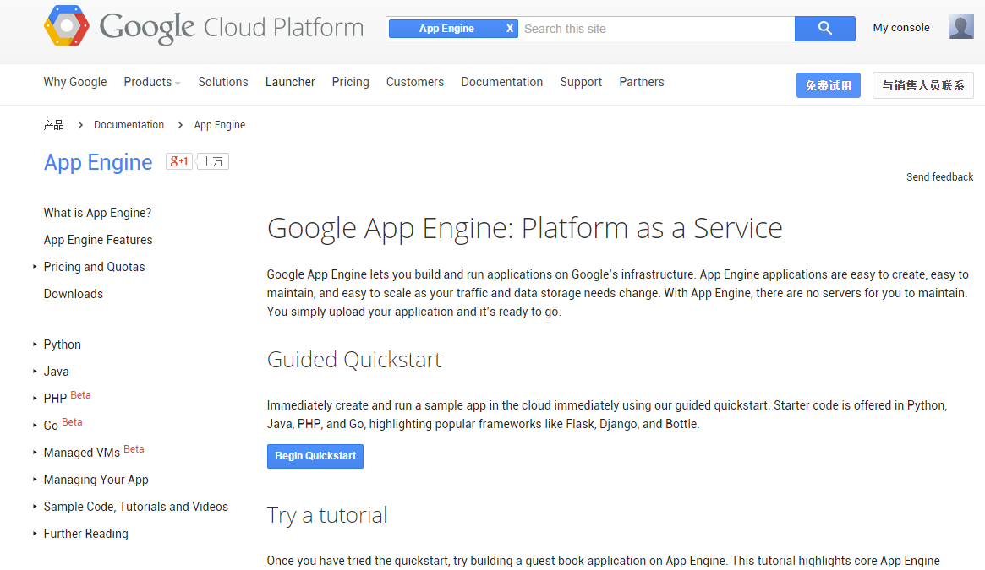
Task: Expand the Python section in sidebar
Action: tap(36, 345)
